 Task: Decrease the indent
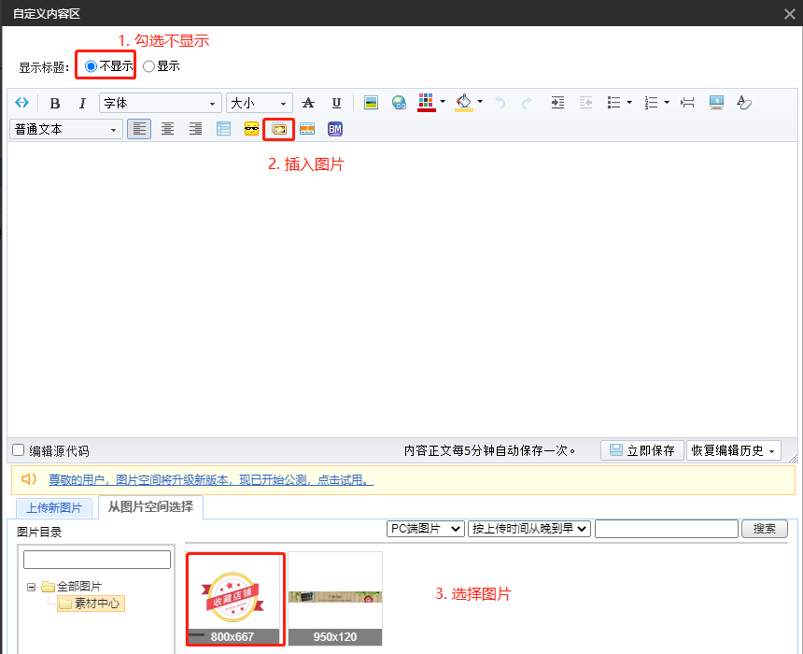[x=585, y=103]
